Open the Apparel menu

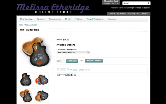[40, 19]
